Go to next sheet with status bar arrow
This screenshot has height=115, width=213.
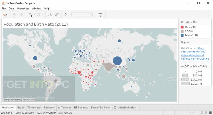(x=193, y=113)
